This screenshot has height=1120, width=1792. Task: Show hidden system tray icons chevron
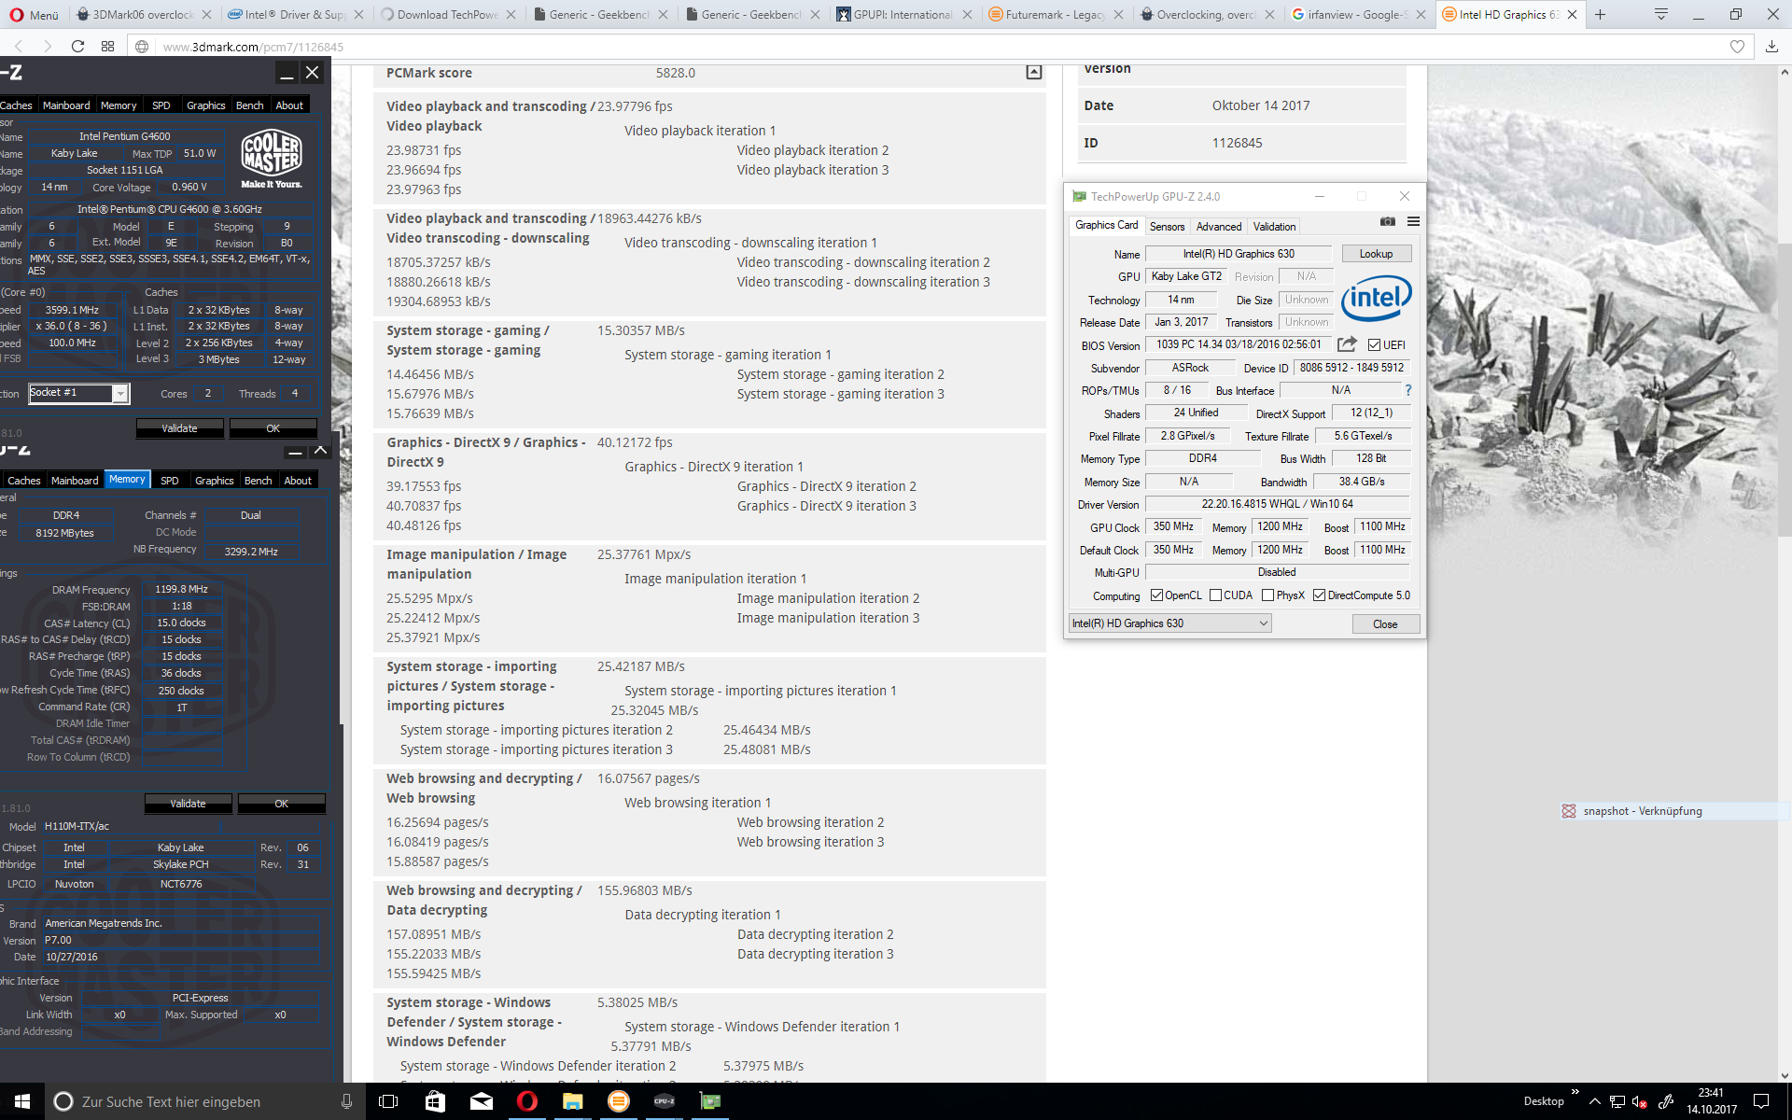tap(1594, 1101)
